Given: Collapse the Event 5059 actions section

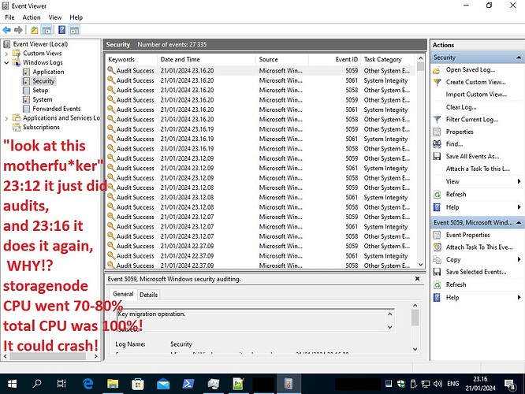Looking at the screenshot, I should pyautogui.click(x=519, y=222).
